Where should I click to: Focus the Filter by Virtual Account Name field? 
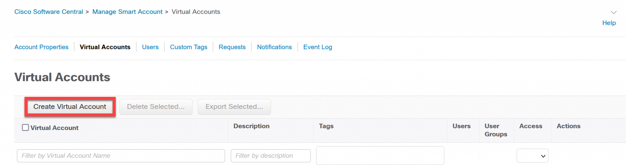pos(121,156)
